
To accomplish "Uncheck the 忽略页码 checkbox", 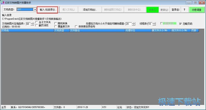I will [180, 24].
